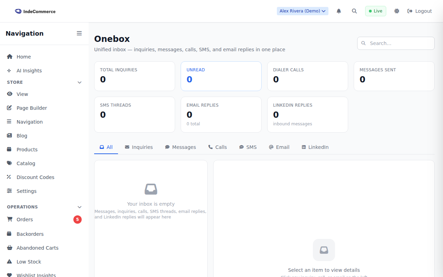Click the Orders badge showing 5

pyautogui.click(x=78, y=220)
